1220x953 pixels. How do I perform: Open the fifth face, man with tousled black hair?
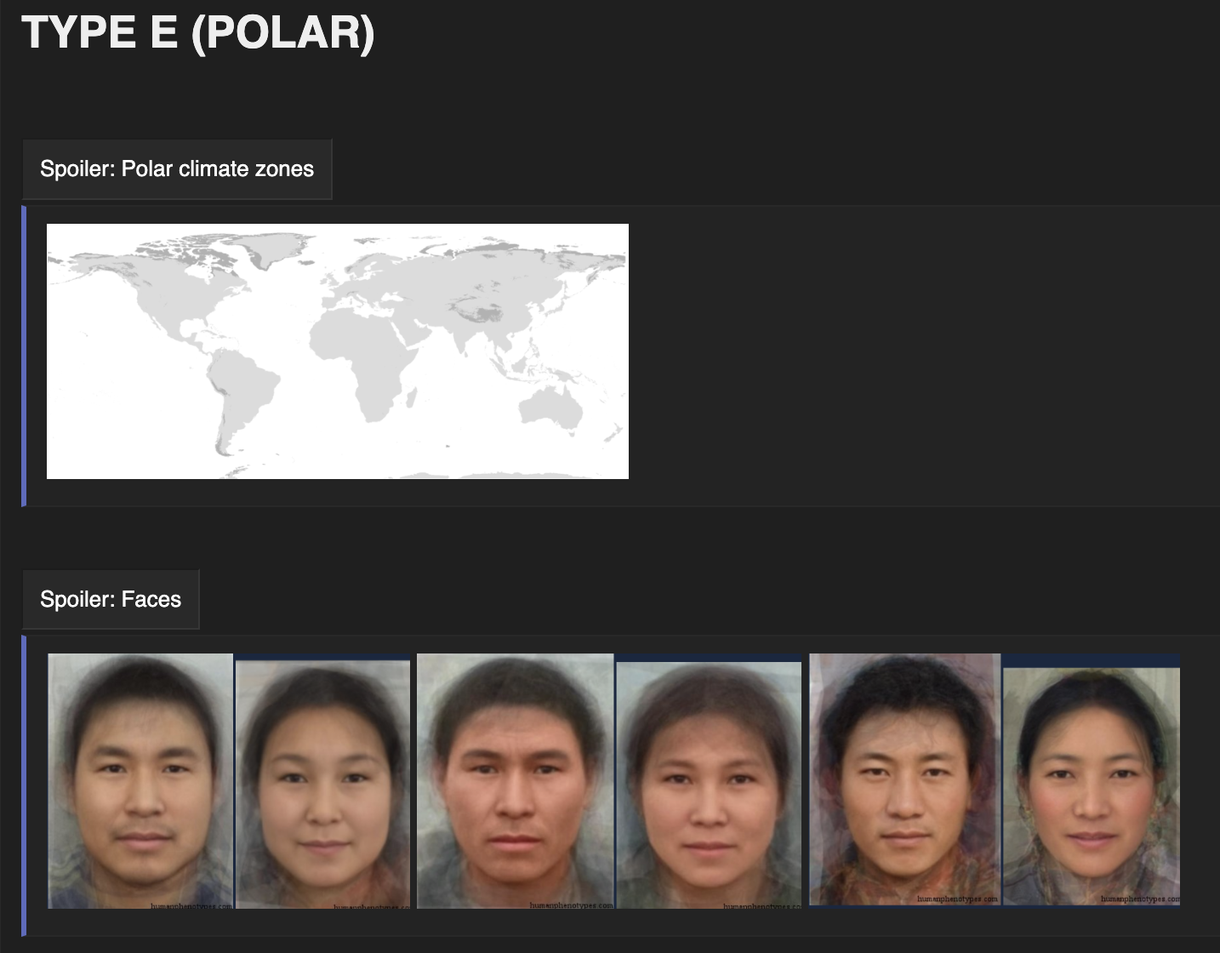(905, 779)
